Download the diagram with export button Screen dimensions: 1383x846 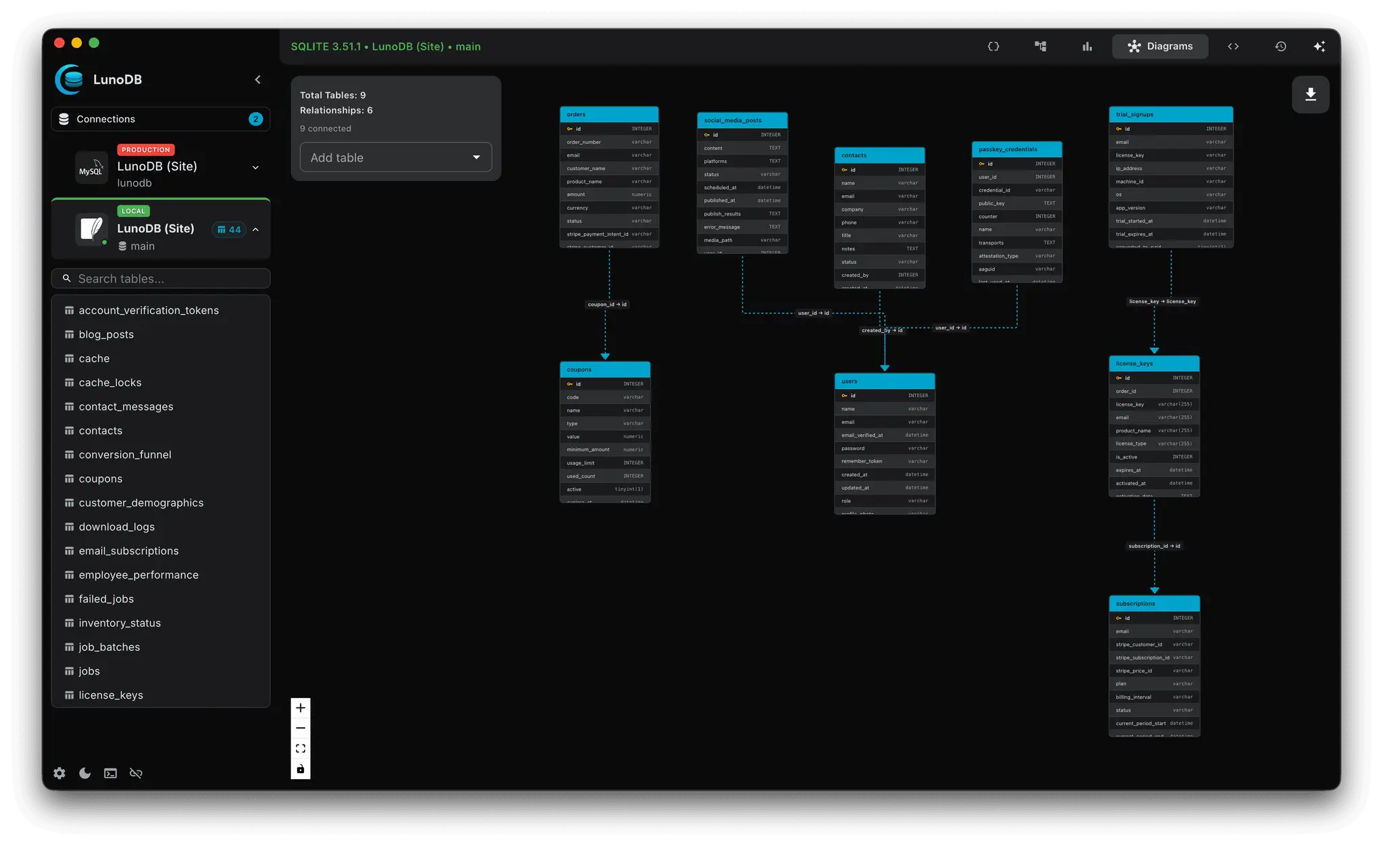pos(1310,95)
